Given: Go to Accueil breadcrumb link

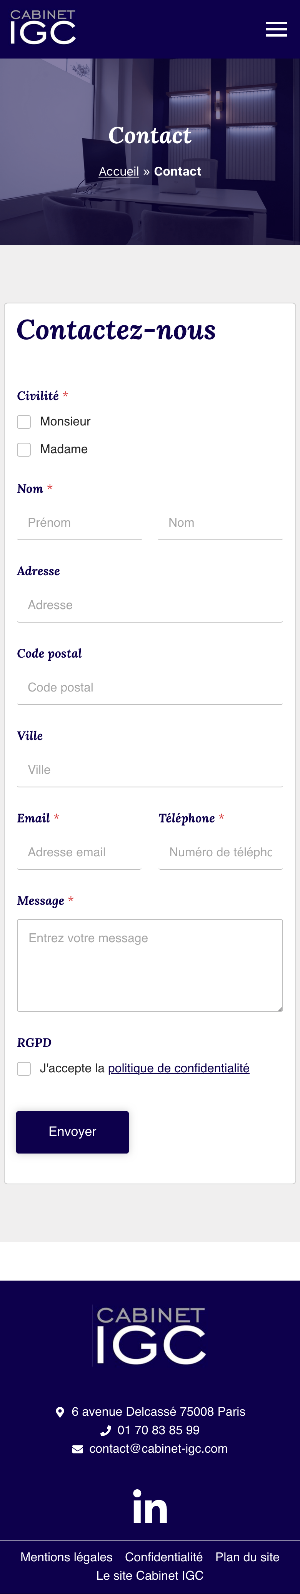Looking at the screenshot, I should [x=119, y=171].
